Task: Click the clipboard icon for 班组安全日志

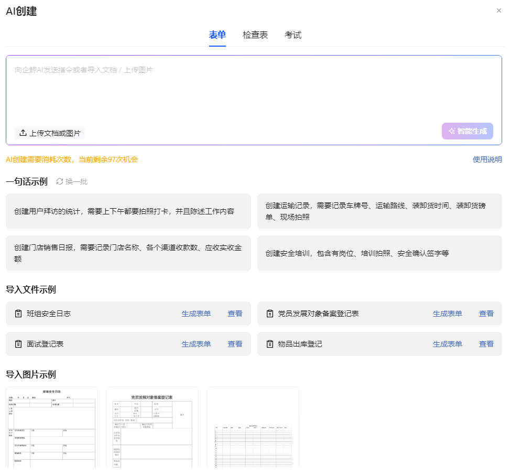Action: coord(18,314)
